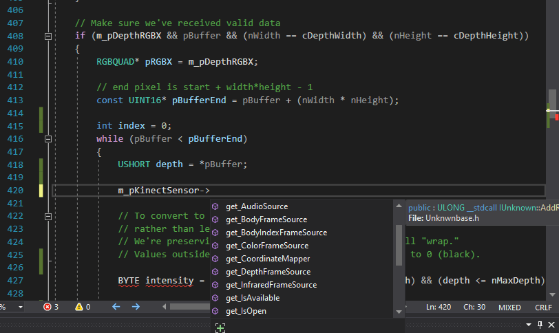
Task: Click the m_pDepthRGBX identifier on line 410
Action: 221,62
